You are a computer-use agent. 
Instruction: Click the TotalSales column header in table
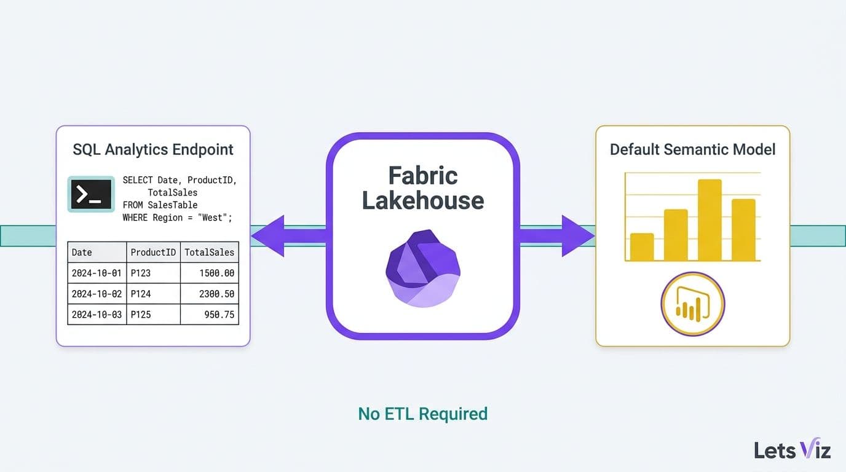[x=210, y=253]
